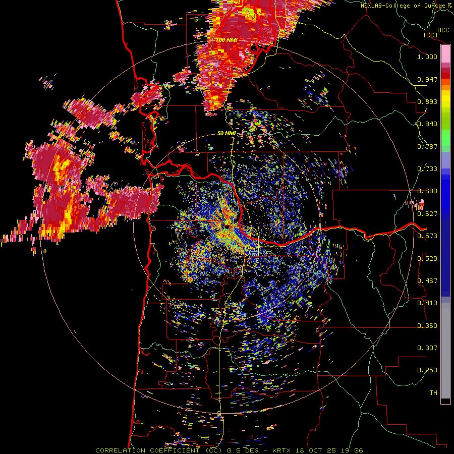Screen dimensions: 454x454
Task: Click the 0.307 scale value
Action: click(427, 348)
